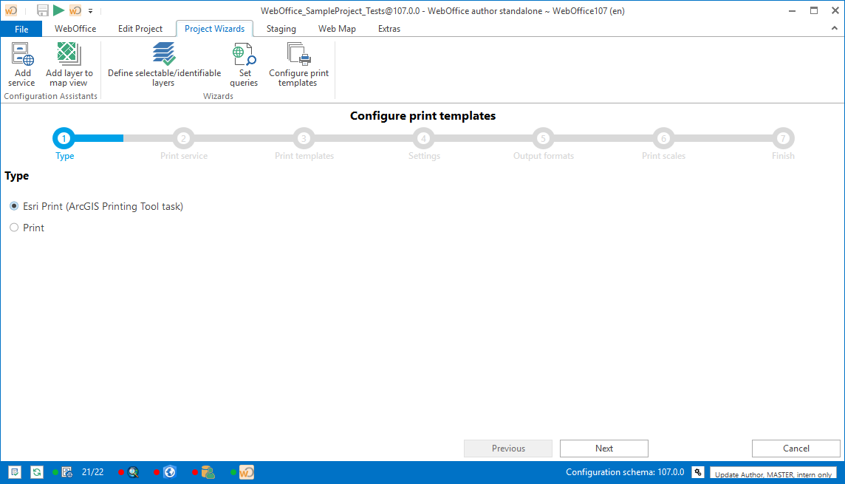
Task: Click the Configuration Assistants group label
Action: [x=51, y=96]
